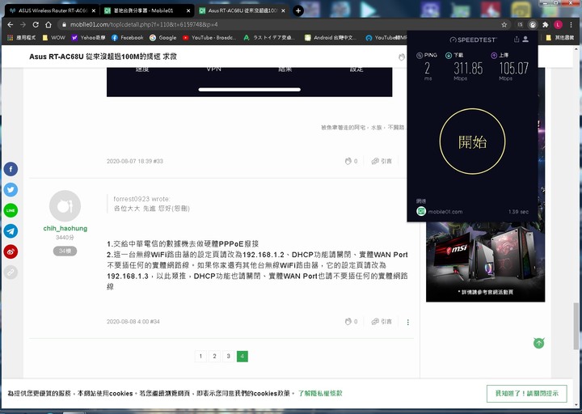Open Chrome extensions puzzle icon
The height and width of the screenshot is (414, 582).
[x=546, y=24]
